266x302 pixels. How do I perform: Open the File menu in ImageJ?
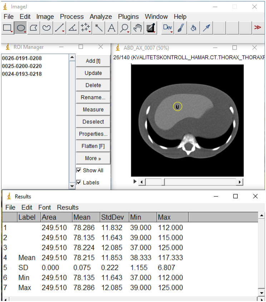[x=9, y=16]
